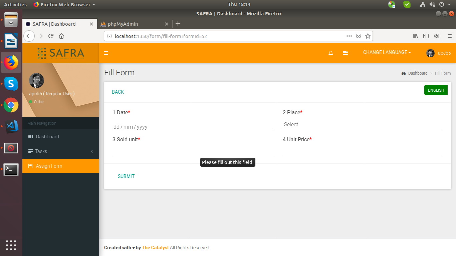Open Firefox library icon
Viewport: 456px width, 256px height.
tap(415, 36)
